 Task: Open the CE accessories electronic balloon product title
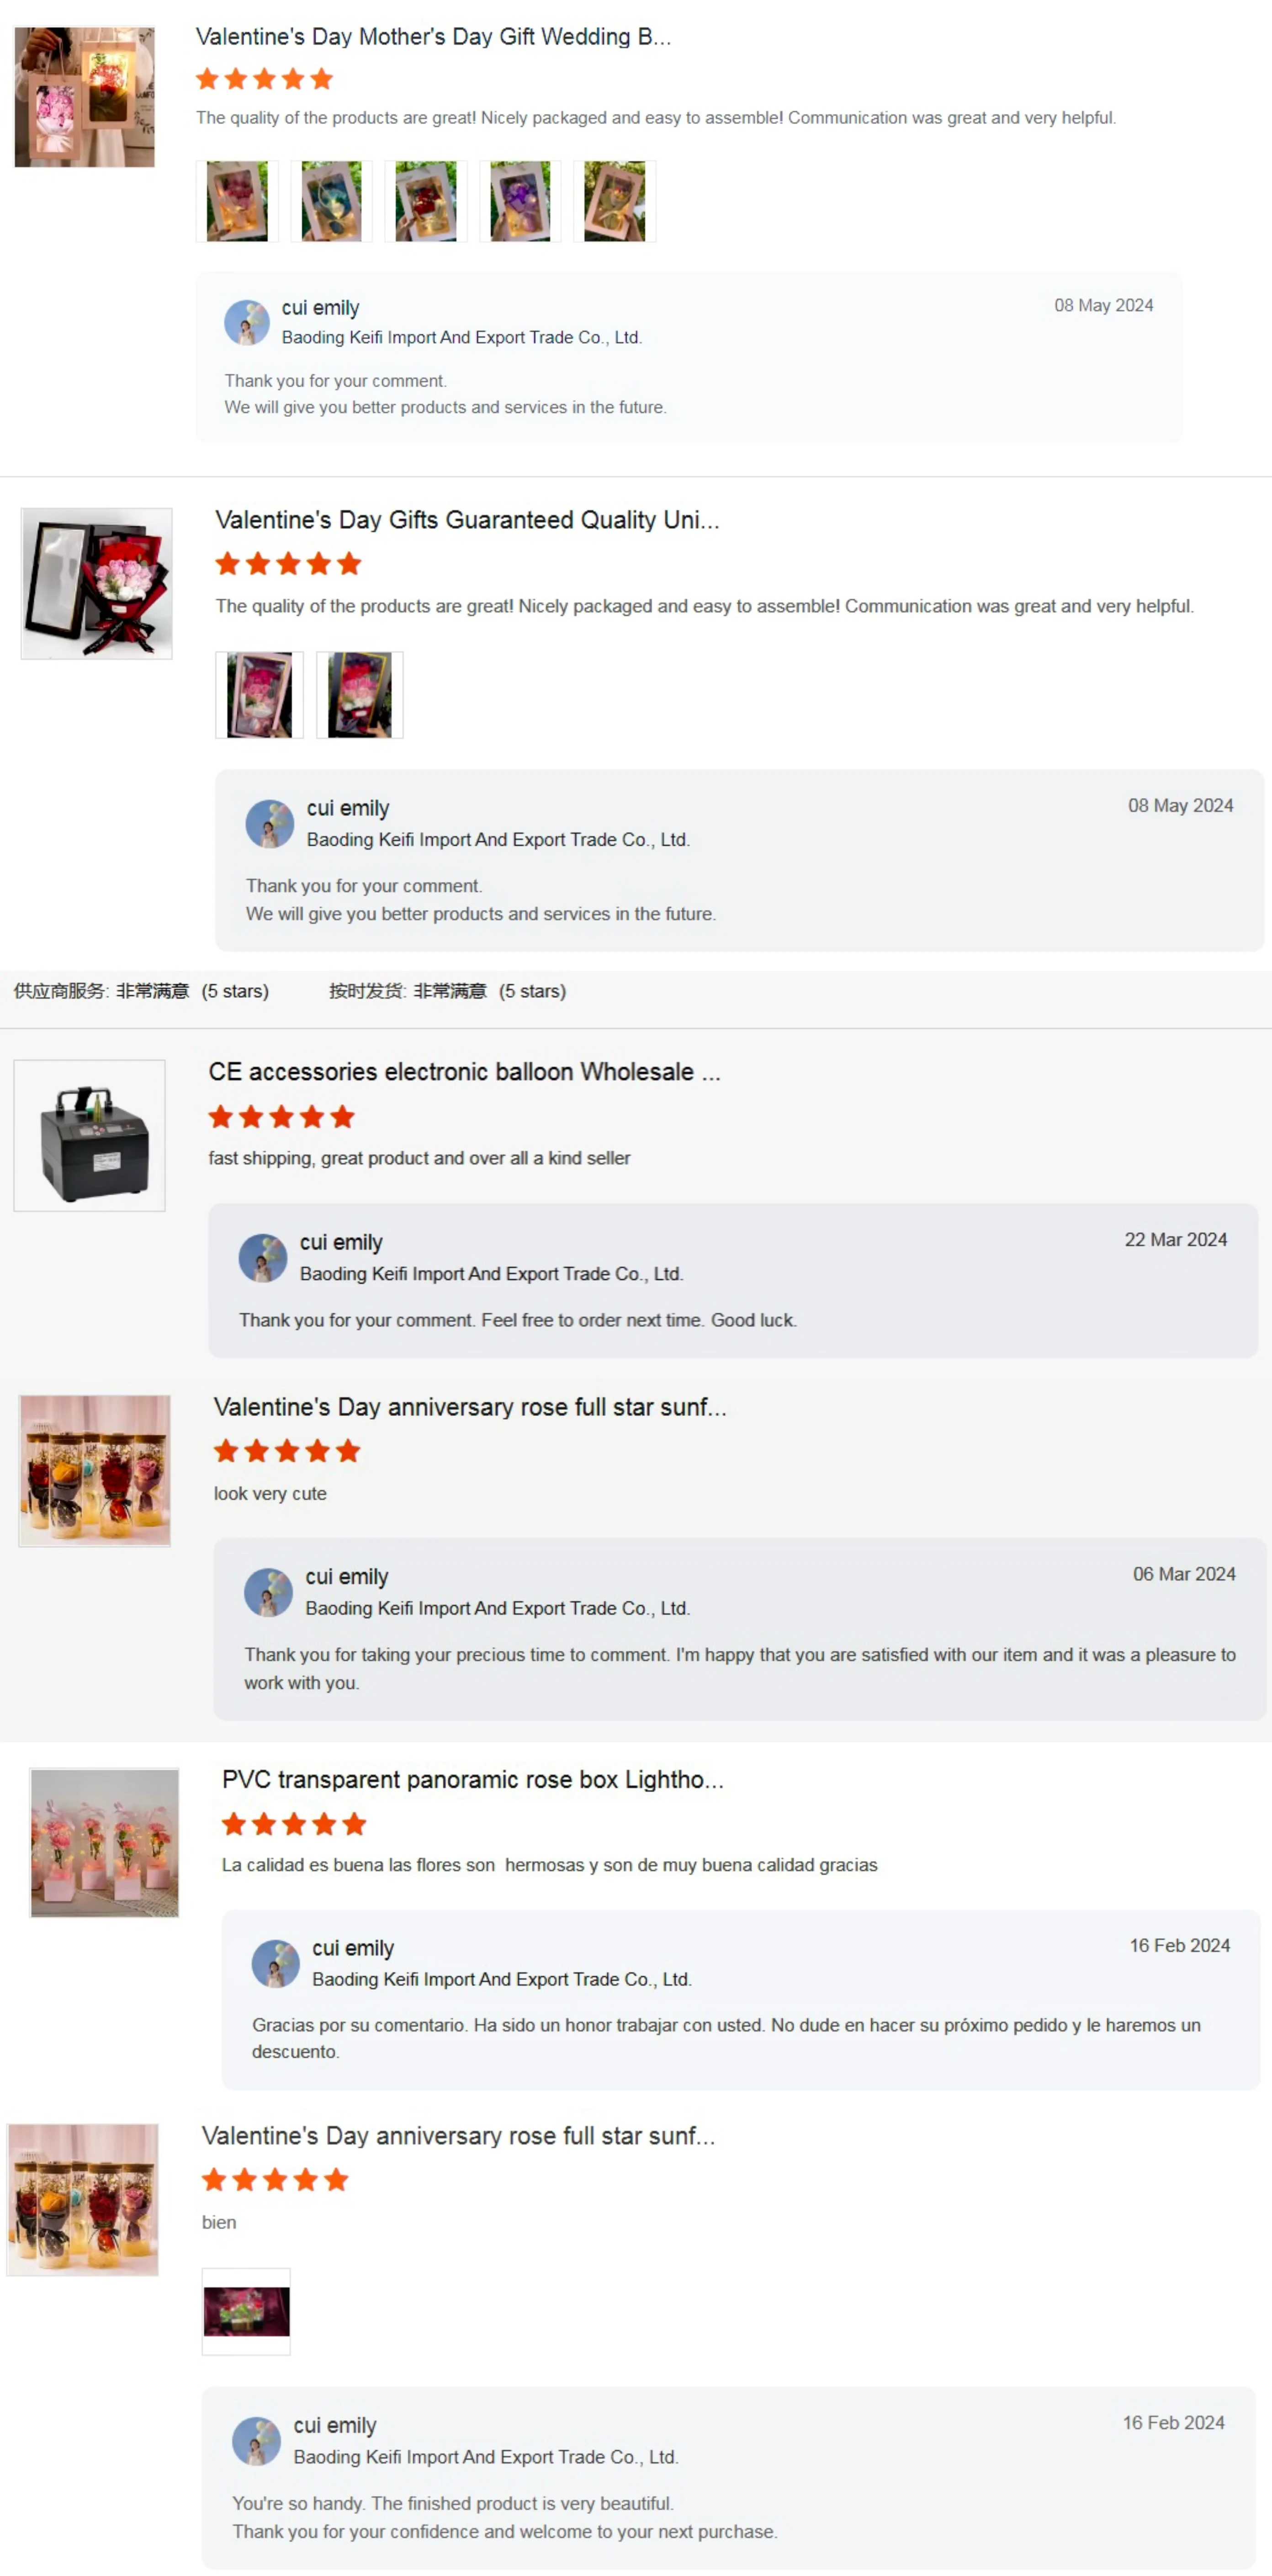464,1071
